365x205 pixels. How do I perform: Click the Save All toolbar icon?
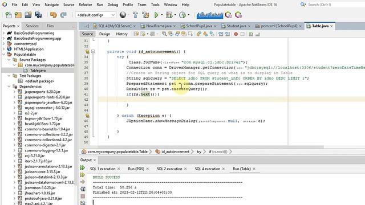38,15
